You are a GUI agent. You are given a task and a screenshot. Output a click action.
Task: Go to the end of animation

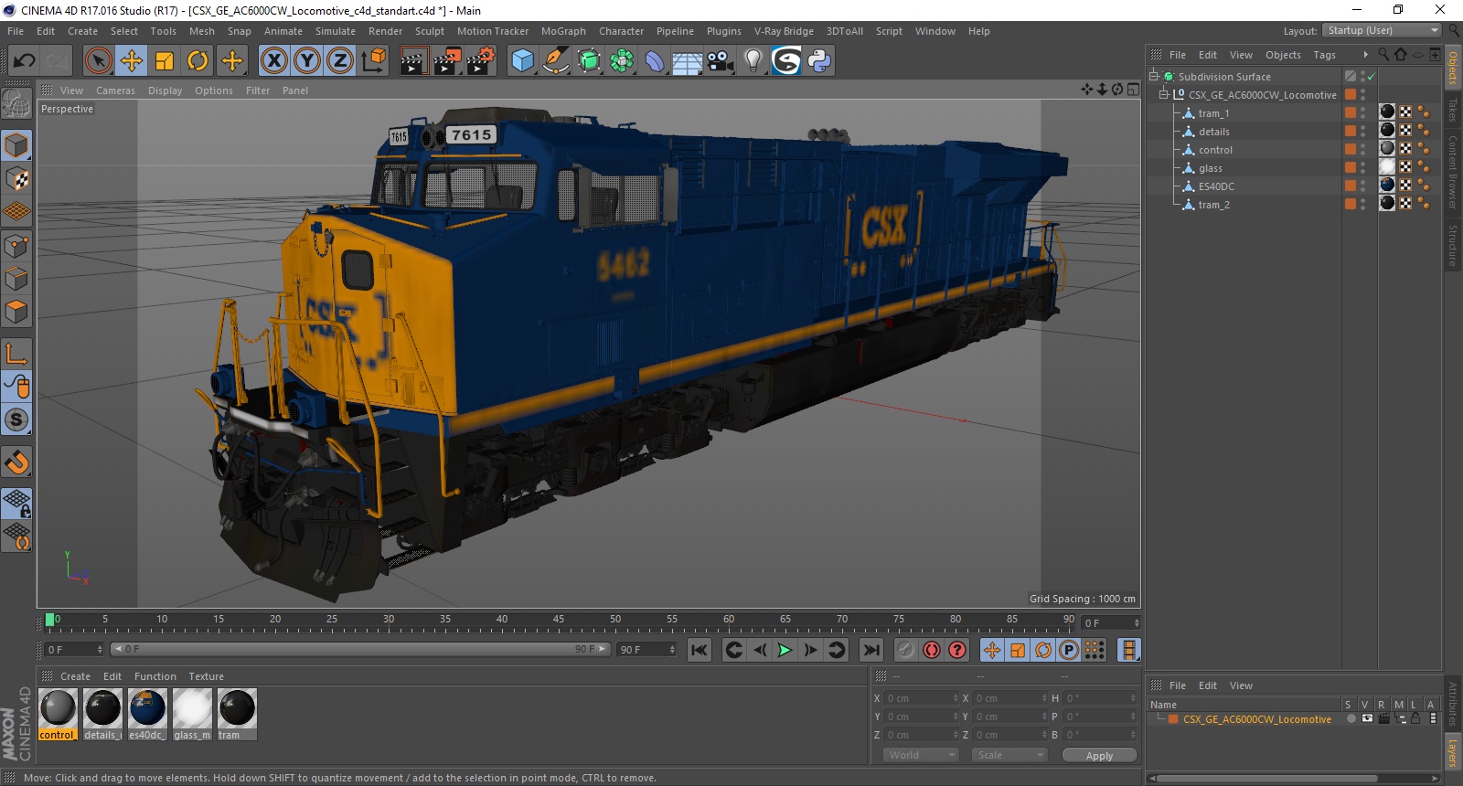point(871,650)
